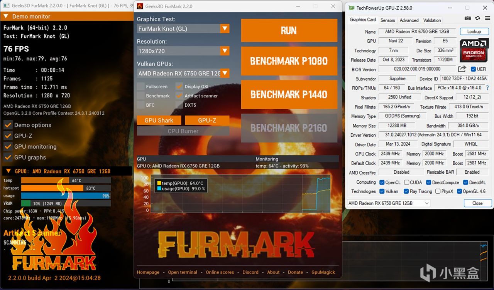Click the blue usage bar showing 98%
Viewport: 494px width, 290px height.
click(x=66, y=196)
